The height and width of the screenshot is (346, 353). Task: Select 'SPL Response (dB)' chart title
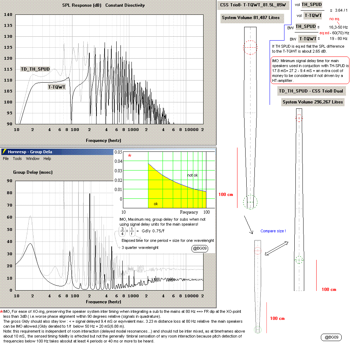82,5
